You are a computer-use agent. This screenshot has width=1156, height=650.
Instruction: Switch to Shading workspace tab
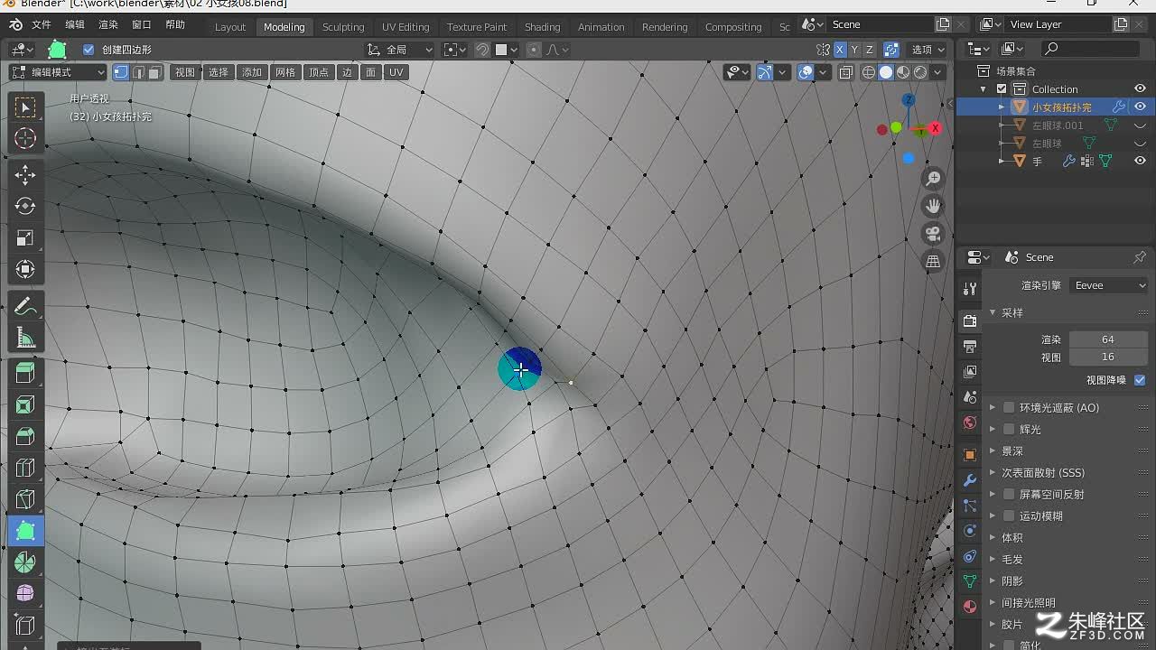click(542, 27)
